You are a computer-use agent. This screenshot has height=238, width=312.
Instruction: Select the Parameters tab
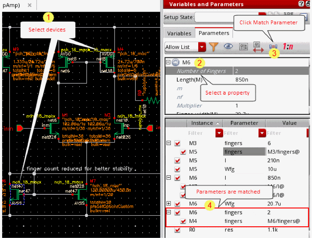214,33
